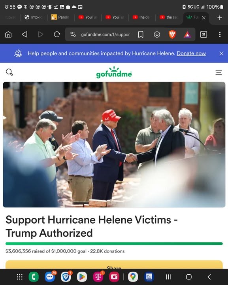228x285 pixels.
Task: Open the downloads icon in toolbar
Action: [x=157, y=34]
